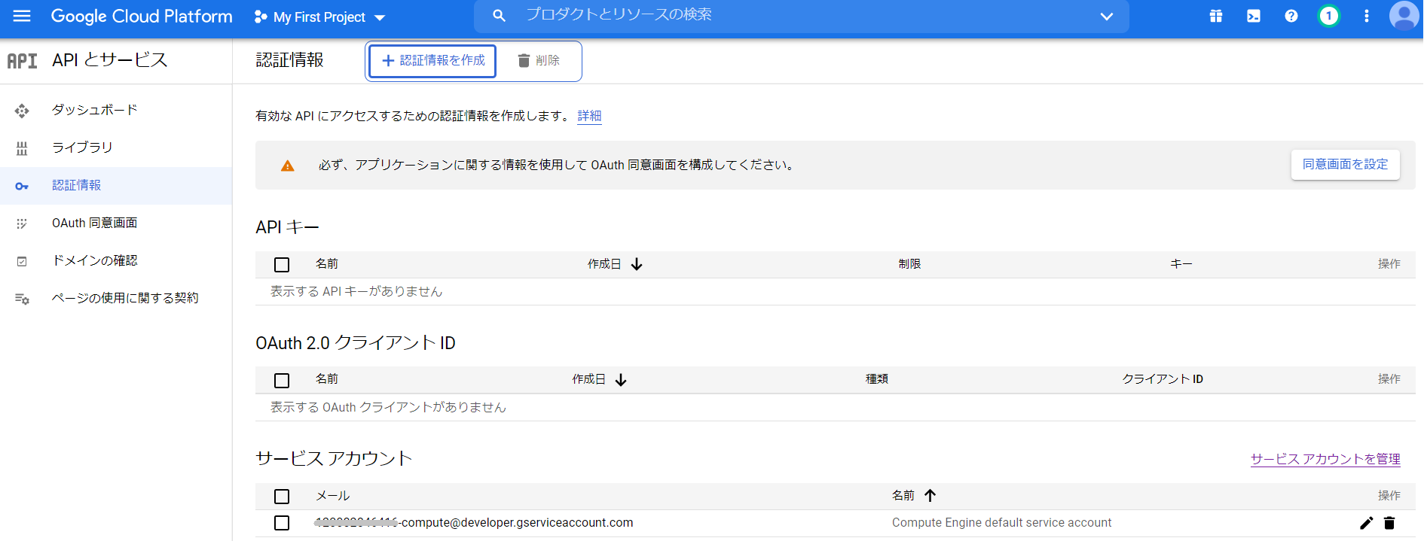
Task: Delete the compute service account trash icon
Action: point(1389,523)
